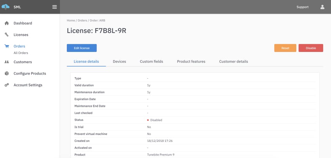Open the Support link in header
The image size is (331, 158).
[x=302, y=7]
